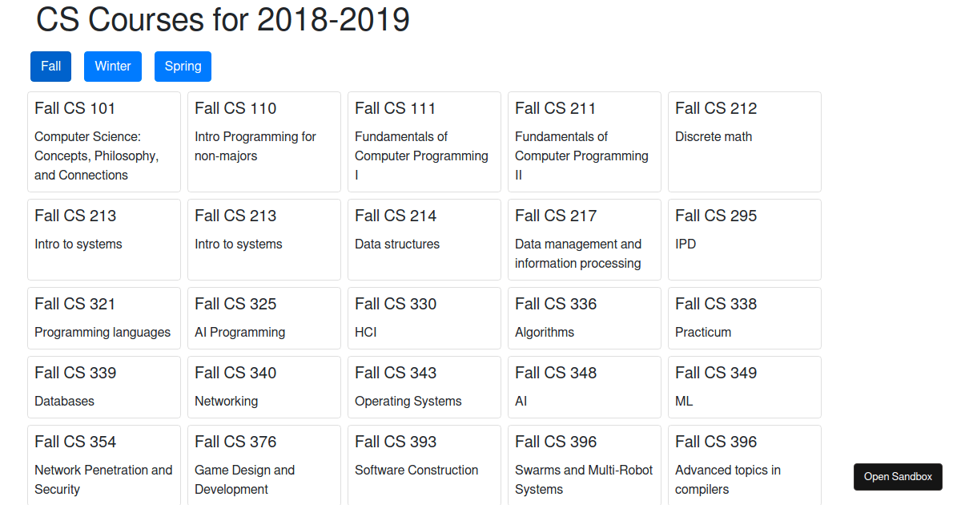Switch to the Winter term

(113, 67)
